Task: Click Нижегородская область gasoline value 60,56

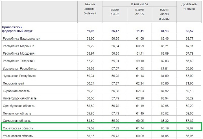Action: coord(90,98)
